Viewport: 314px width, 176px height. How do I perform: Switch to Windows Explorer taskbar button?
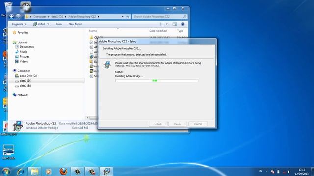coord(34,172)
